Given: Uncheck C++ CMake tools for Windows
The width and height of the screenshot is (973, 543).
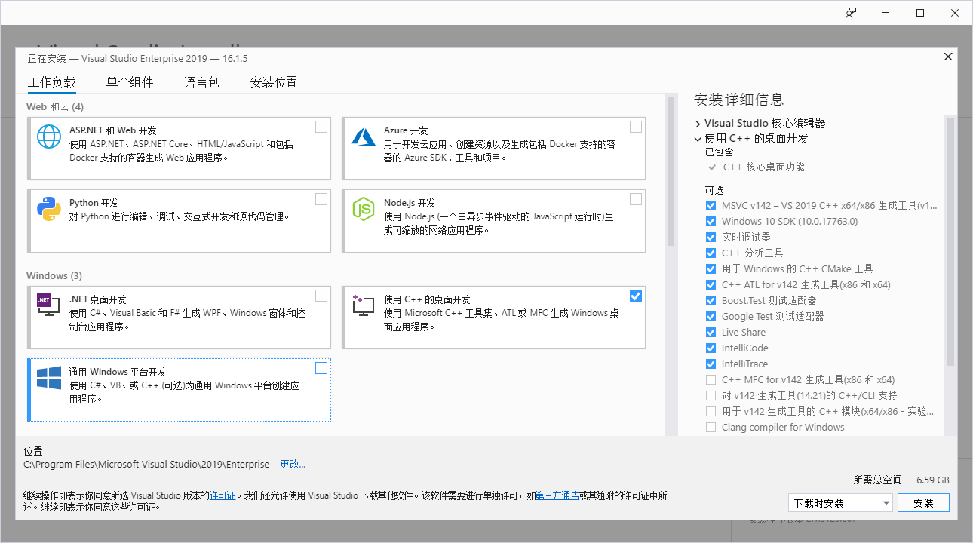Looking at the screenshot, I should (x=711, y=268).
